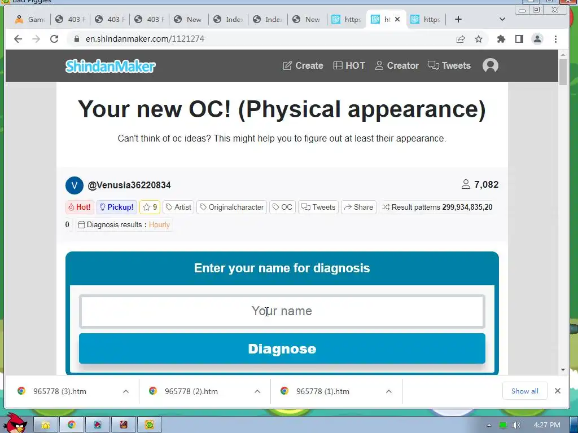The height and width of the screenshot is (433, 578).
Task: Click the Result patterns count
Action: tap(437, 207)
